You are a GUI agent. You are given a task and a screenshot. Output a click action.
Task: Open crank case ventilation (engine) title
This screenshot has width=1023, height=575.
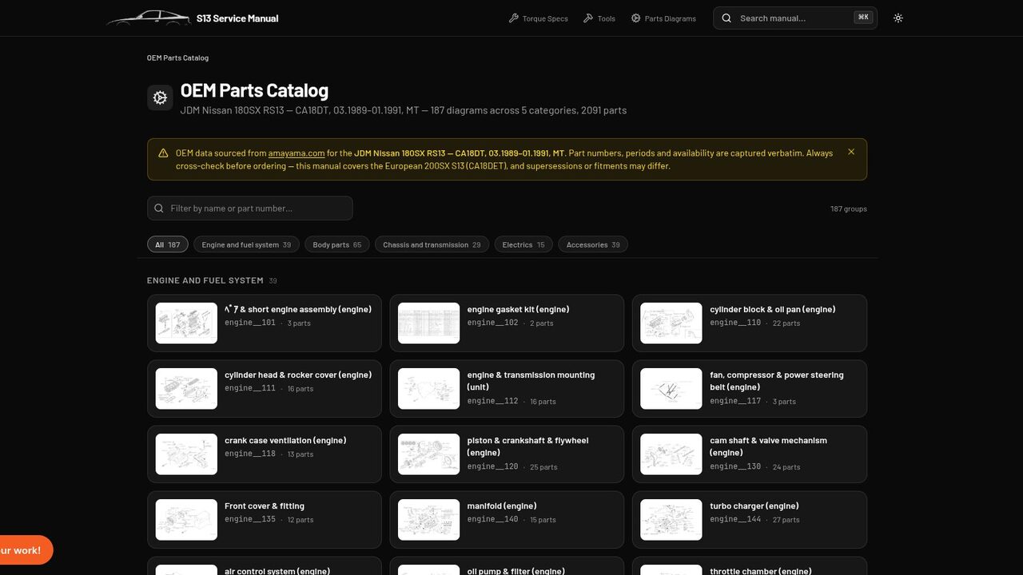click(285, 440)
